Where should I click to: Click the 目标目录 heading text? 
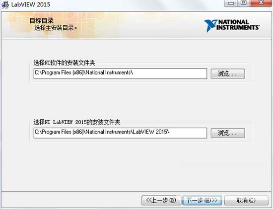(41, 21)
